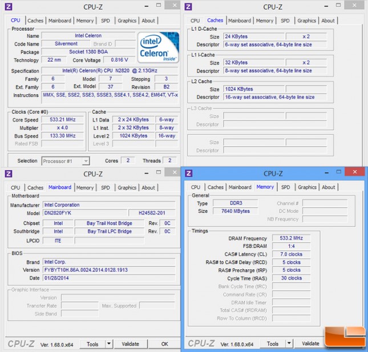The width and height of the screenshot is (368, 352).
Task: Select SPD tab in the Caches window
Action: [285, 21]
